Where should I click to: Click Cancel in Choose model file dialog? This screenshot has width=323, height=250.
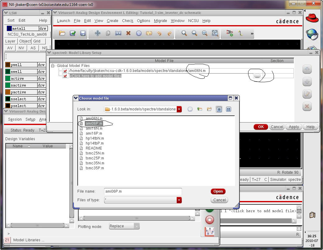click(219, 200)
